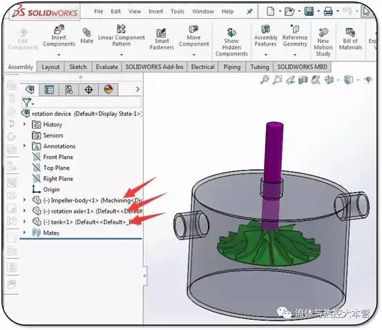The image size is (382, 330).
Task: Open the FeatureManager design tree tab
Action: coord(30,89)
